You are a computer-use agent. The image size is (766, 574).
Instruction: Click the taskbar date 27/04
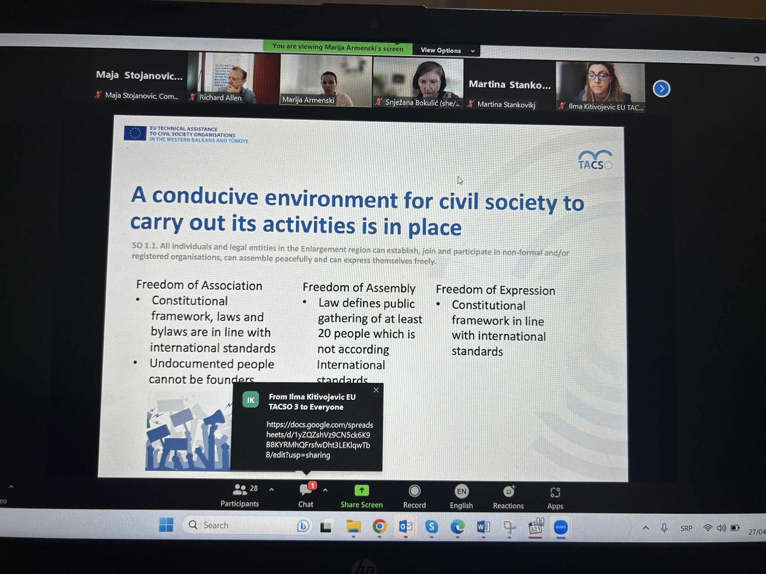(x=757, y=532)
